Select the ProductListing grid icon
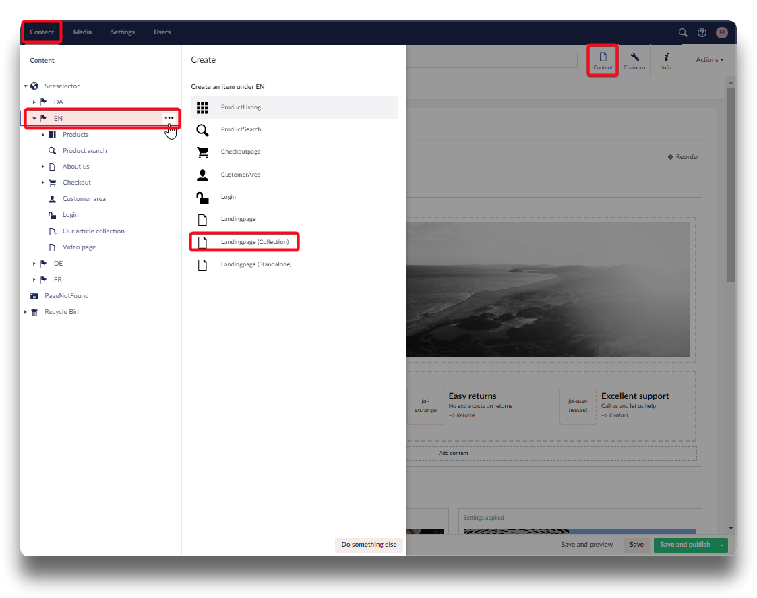Screen dimensions: 757x598 (x=202, y=107)
